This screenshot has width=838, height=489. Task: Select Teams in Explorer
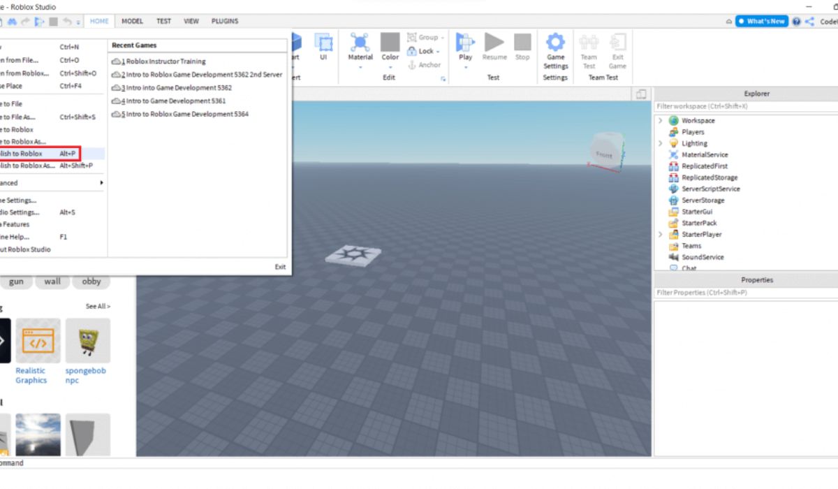tap(691, 246)
